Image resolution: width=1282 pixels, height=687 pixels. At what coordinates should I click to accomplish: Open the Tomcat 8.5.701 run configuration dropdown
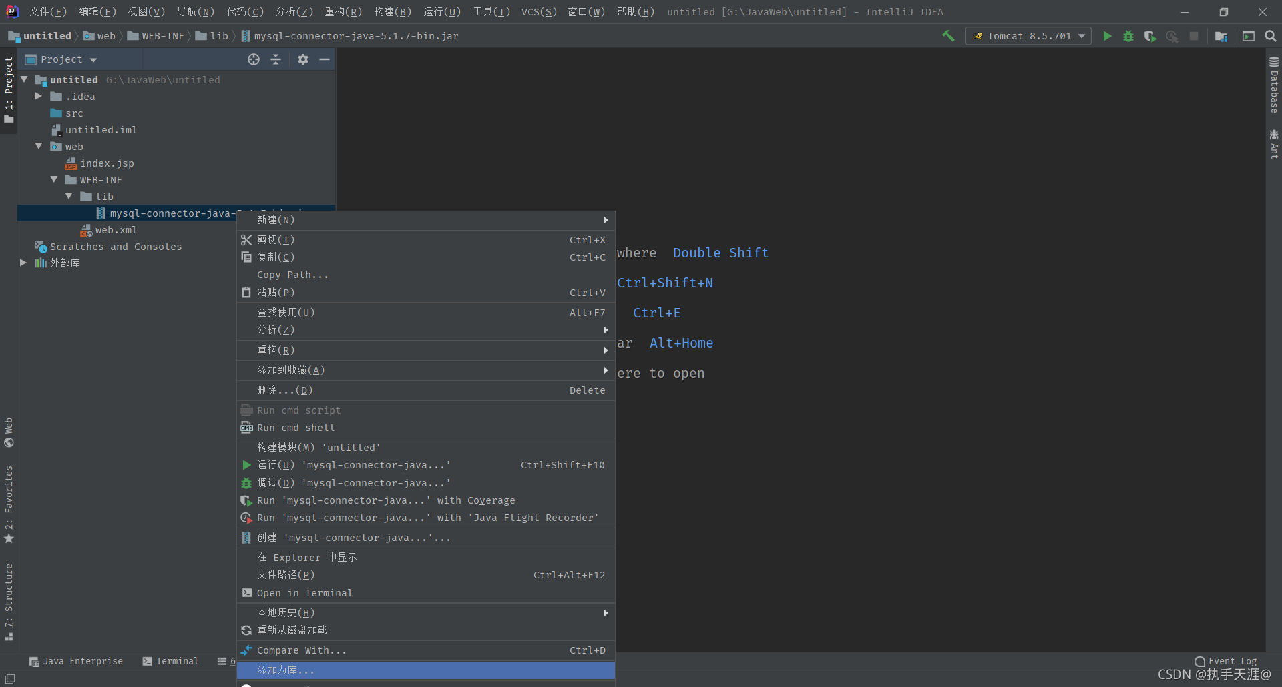pos(1028,36)
